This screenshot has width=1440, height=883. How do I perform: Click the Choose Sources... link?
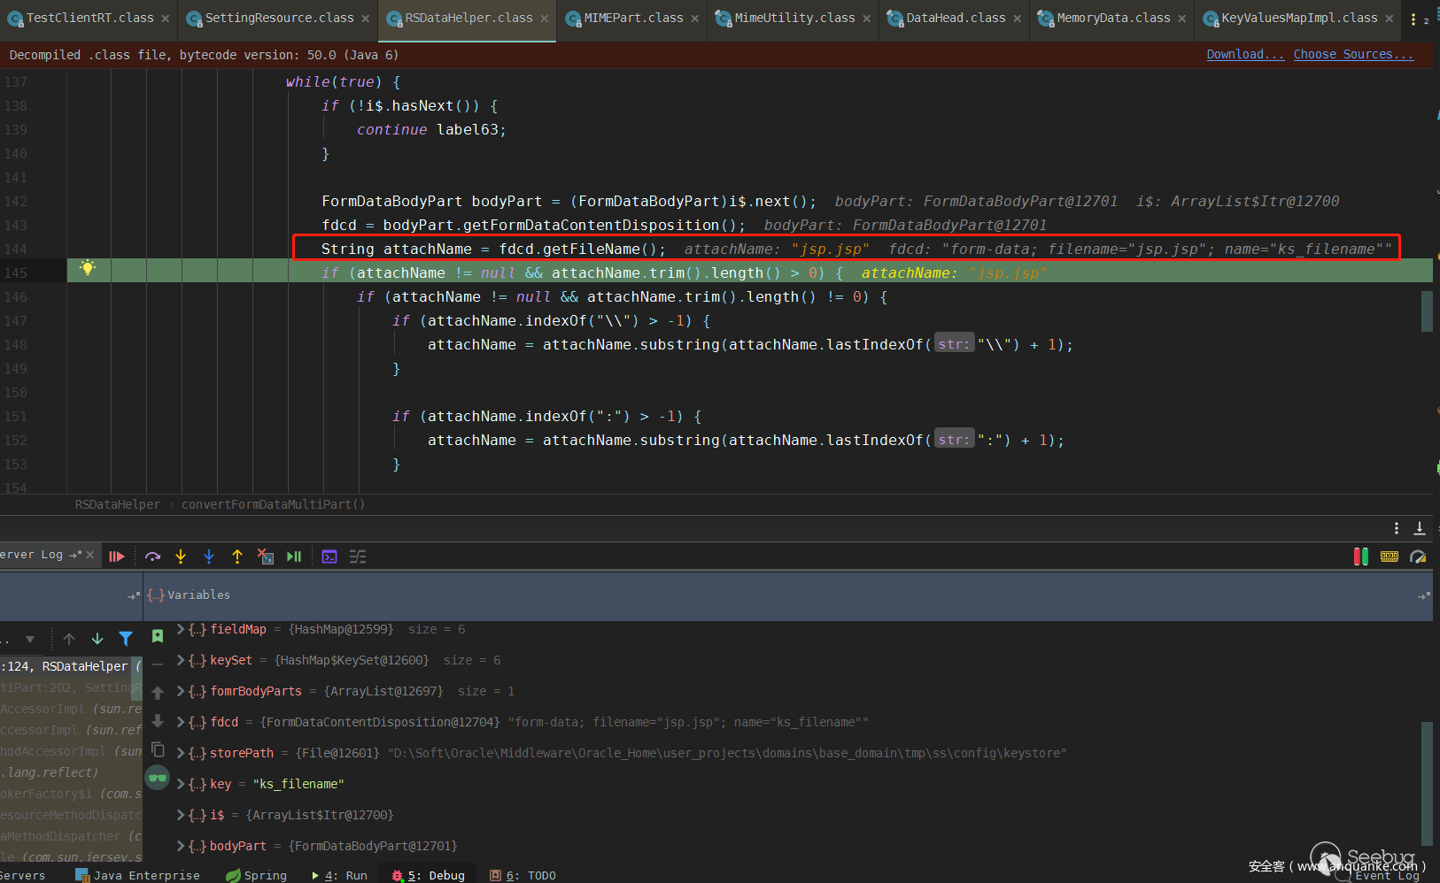[1353, 55]
